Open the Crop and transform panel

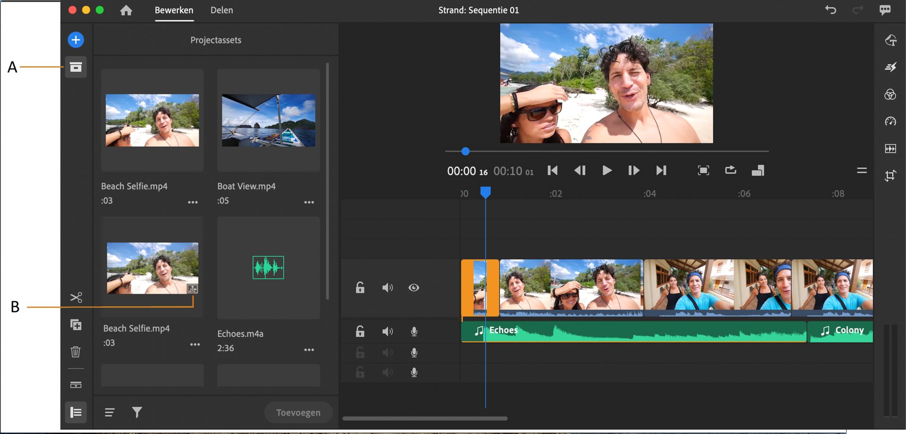(x=890, y=176)
